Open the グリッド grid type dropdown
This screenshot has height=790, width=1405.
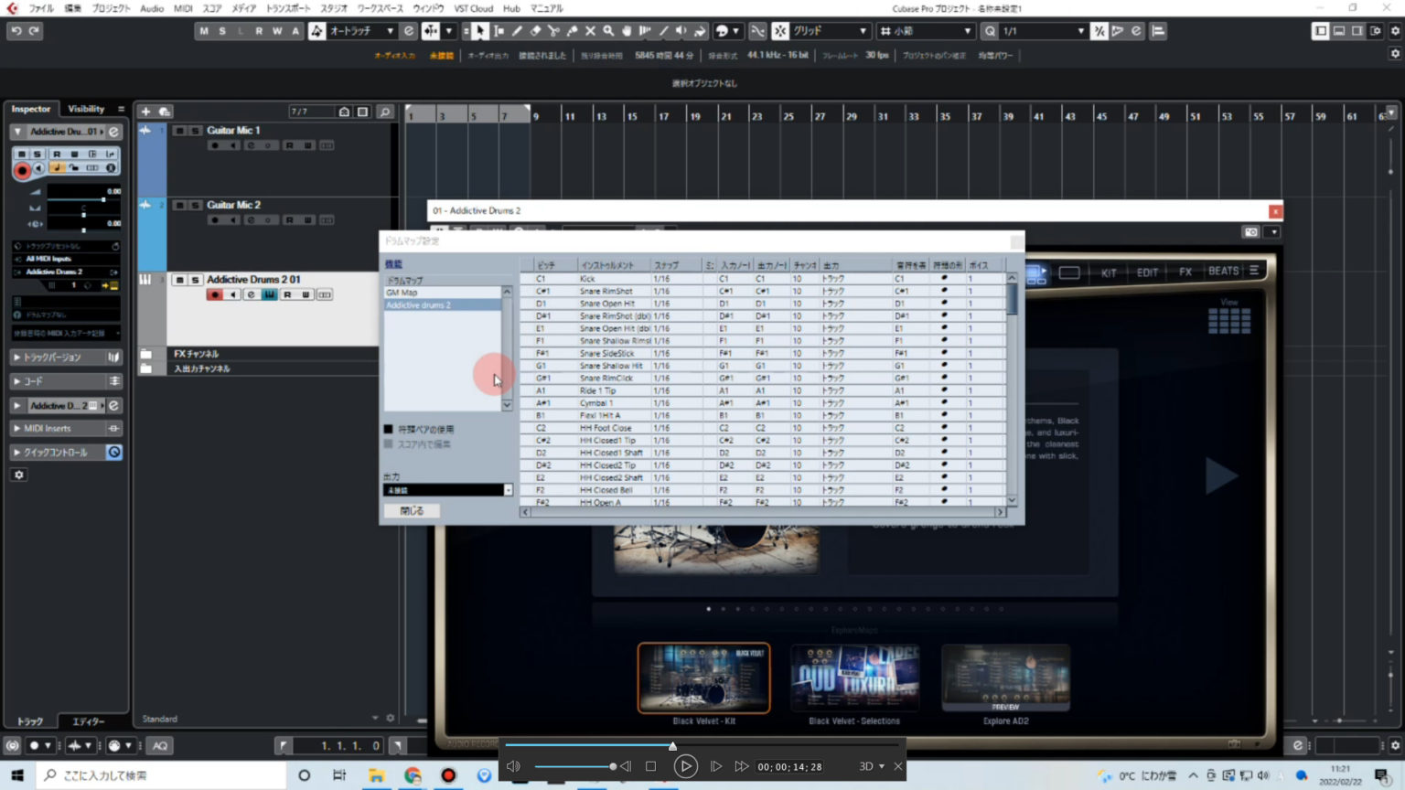pos(828,30)
